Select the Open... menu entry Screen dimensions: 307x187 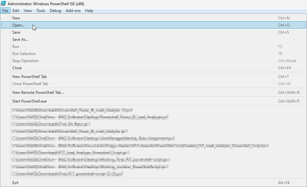coord(18,25)
